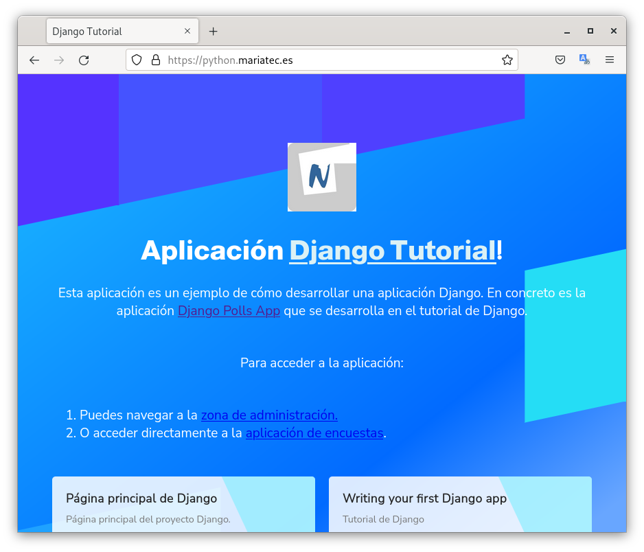The width and height of the screenshot is (644, 552).
Task: Close the Django Tutorial tab
Action: point(187,32)
